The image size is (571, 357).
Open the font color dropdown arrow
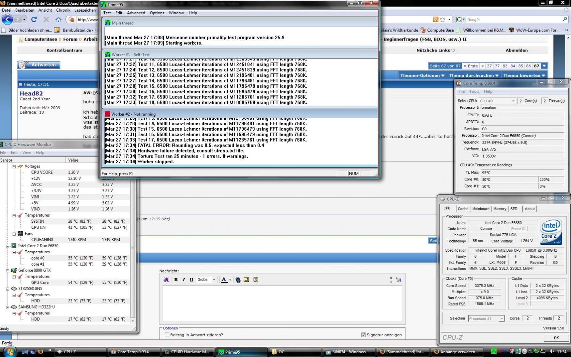pos(230,280)
